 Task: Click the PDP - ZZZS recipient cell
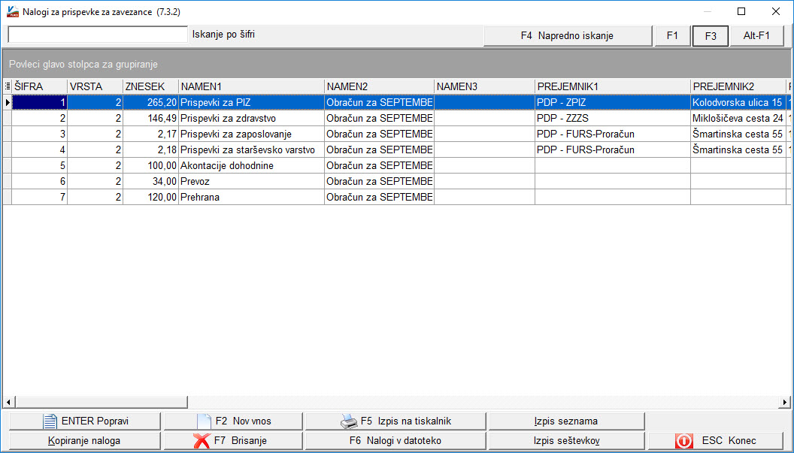click(x=613, y=119)
